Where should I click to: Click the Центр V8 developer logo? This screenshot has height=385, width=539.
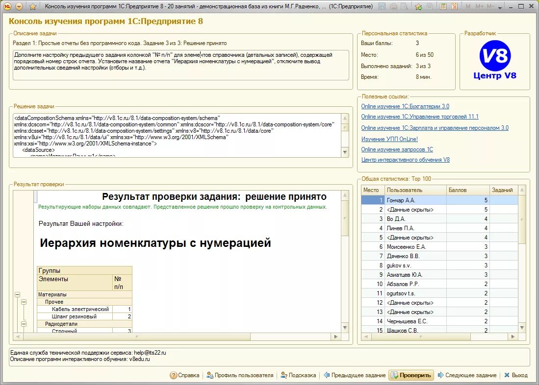(495, 60)
